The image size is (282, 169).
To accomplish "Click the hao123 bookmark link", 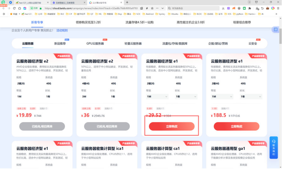I will [26, 14].
